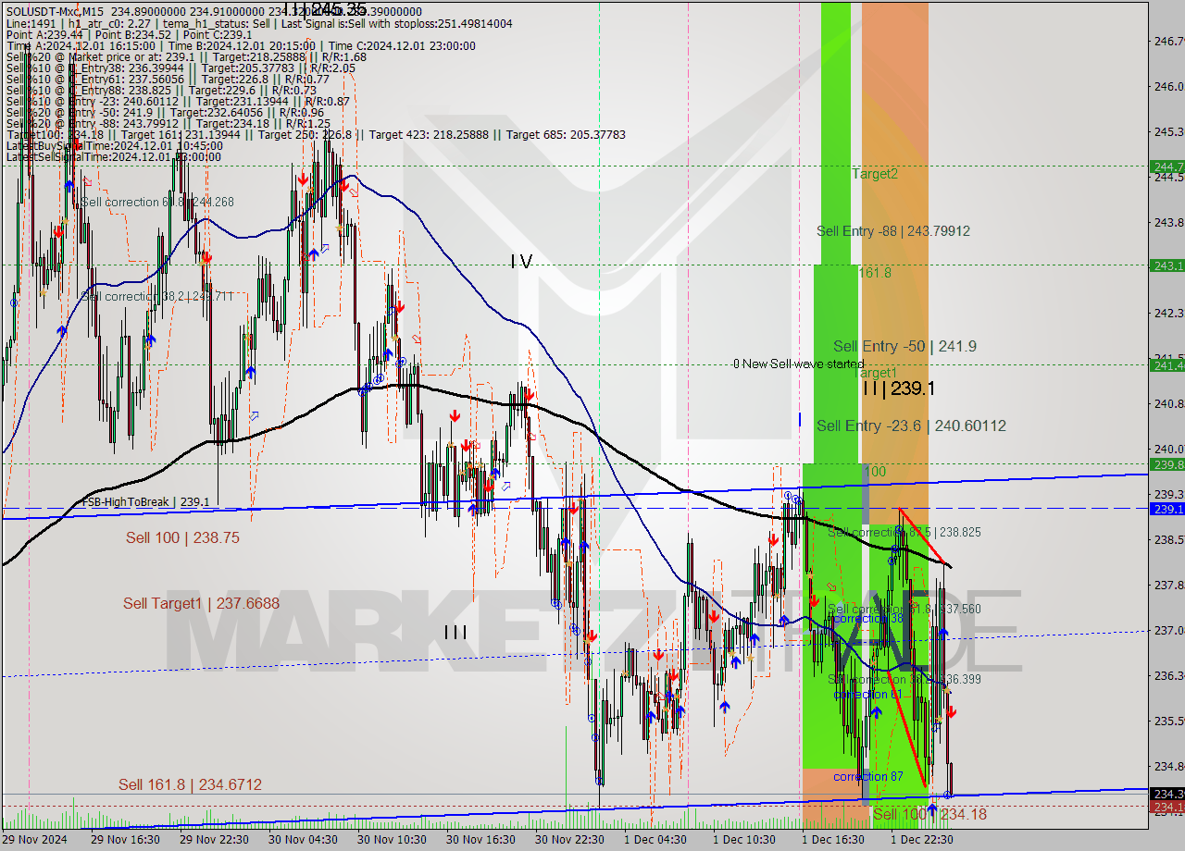Click the 'Line:1491' status info line

pyautogui.click(x=259, y=24)
